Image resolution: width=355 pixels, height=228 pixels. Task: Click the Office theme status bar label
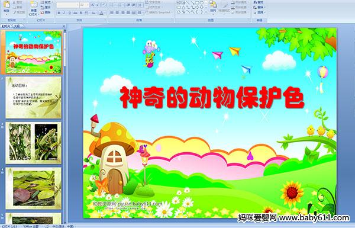tap(31, 226)
